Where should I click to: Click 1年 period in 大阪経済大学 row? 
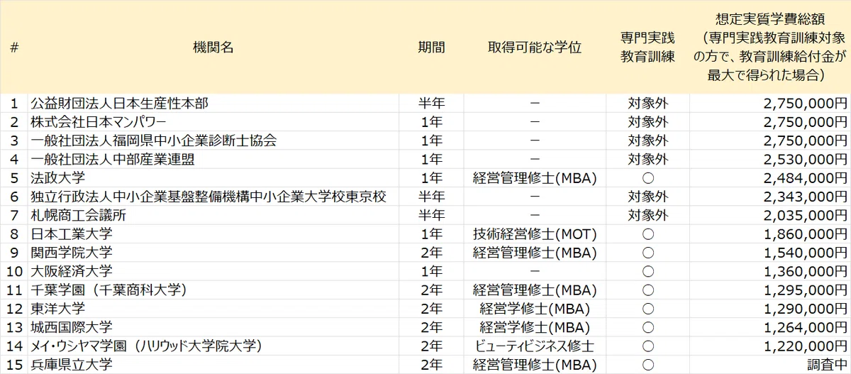pos(431,270)
